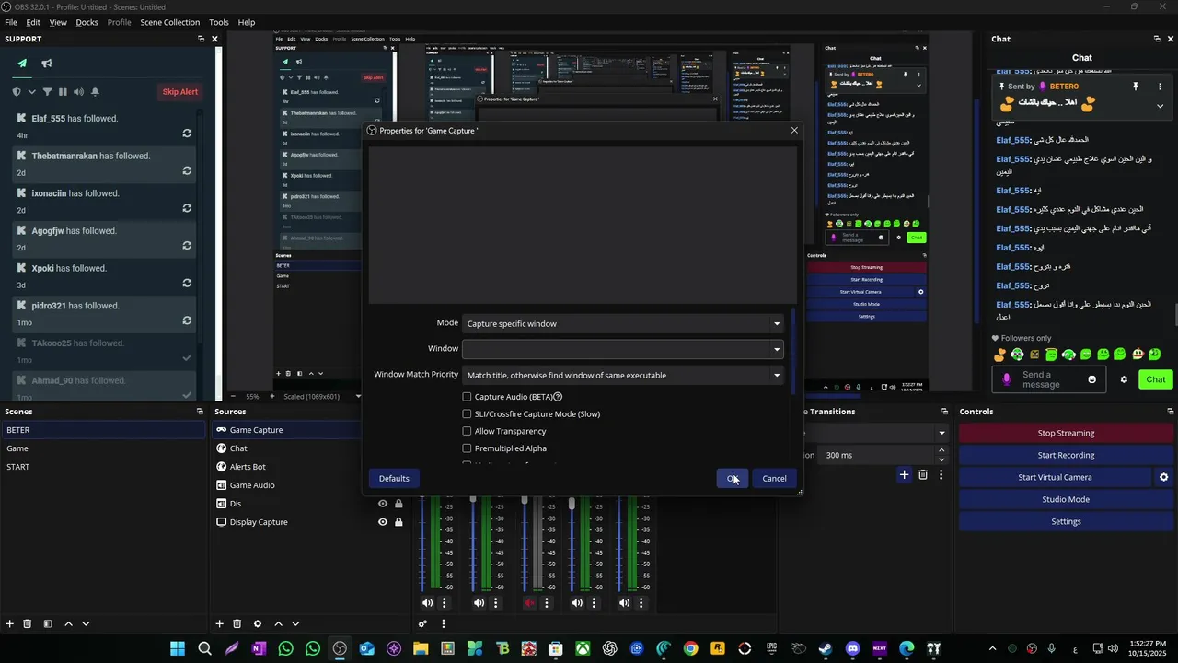Reset properties with Defaults button
The width and height of the screenshot is (1178, 663).
click(394, 478)
